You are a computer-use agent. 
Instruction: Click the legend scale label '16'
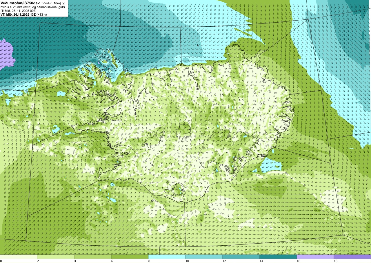pos(299,261)
